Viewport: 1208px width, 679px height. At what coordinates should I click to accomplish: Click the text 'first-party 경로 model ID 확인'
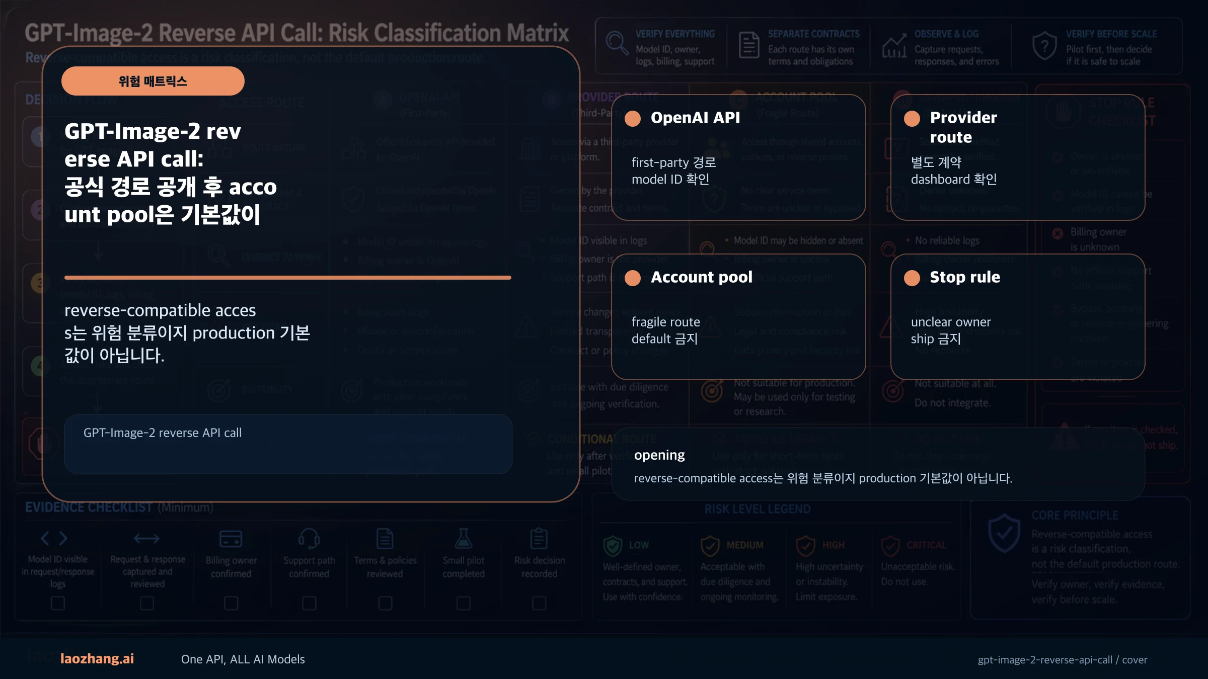point(674,171)
